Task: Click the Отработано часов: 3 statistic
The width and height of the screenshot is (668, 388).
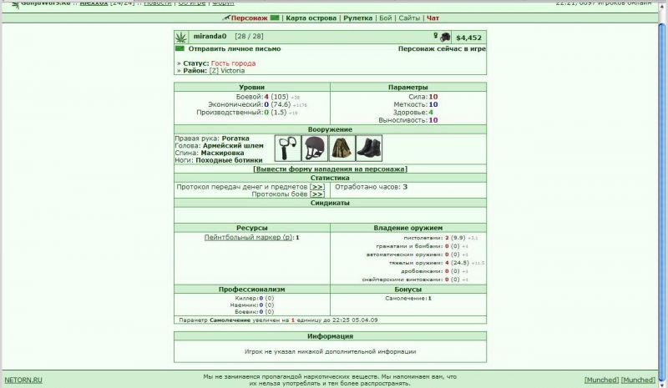Action: coord(371,187)
